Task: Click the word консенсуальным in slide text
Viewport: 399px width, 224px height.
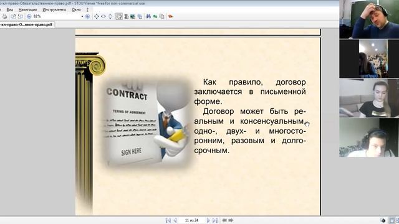Action: pos(272,121)
